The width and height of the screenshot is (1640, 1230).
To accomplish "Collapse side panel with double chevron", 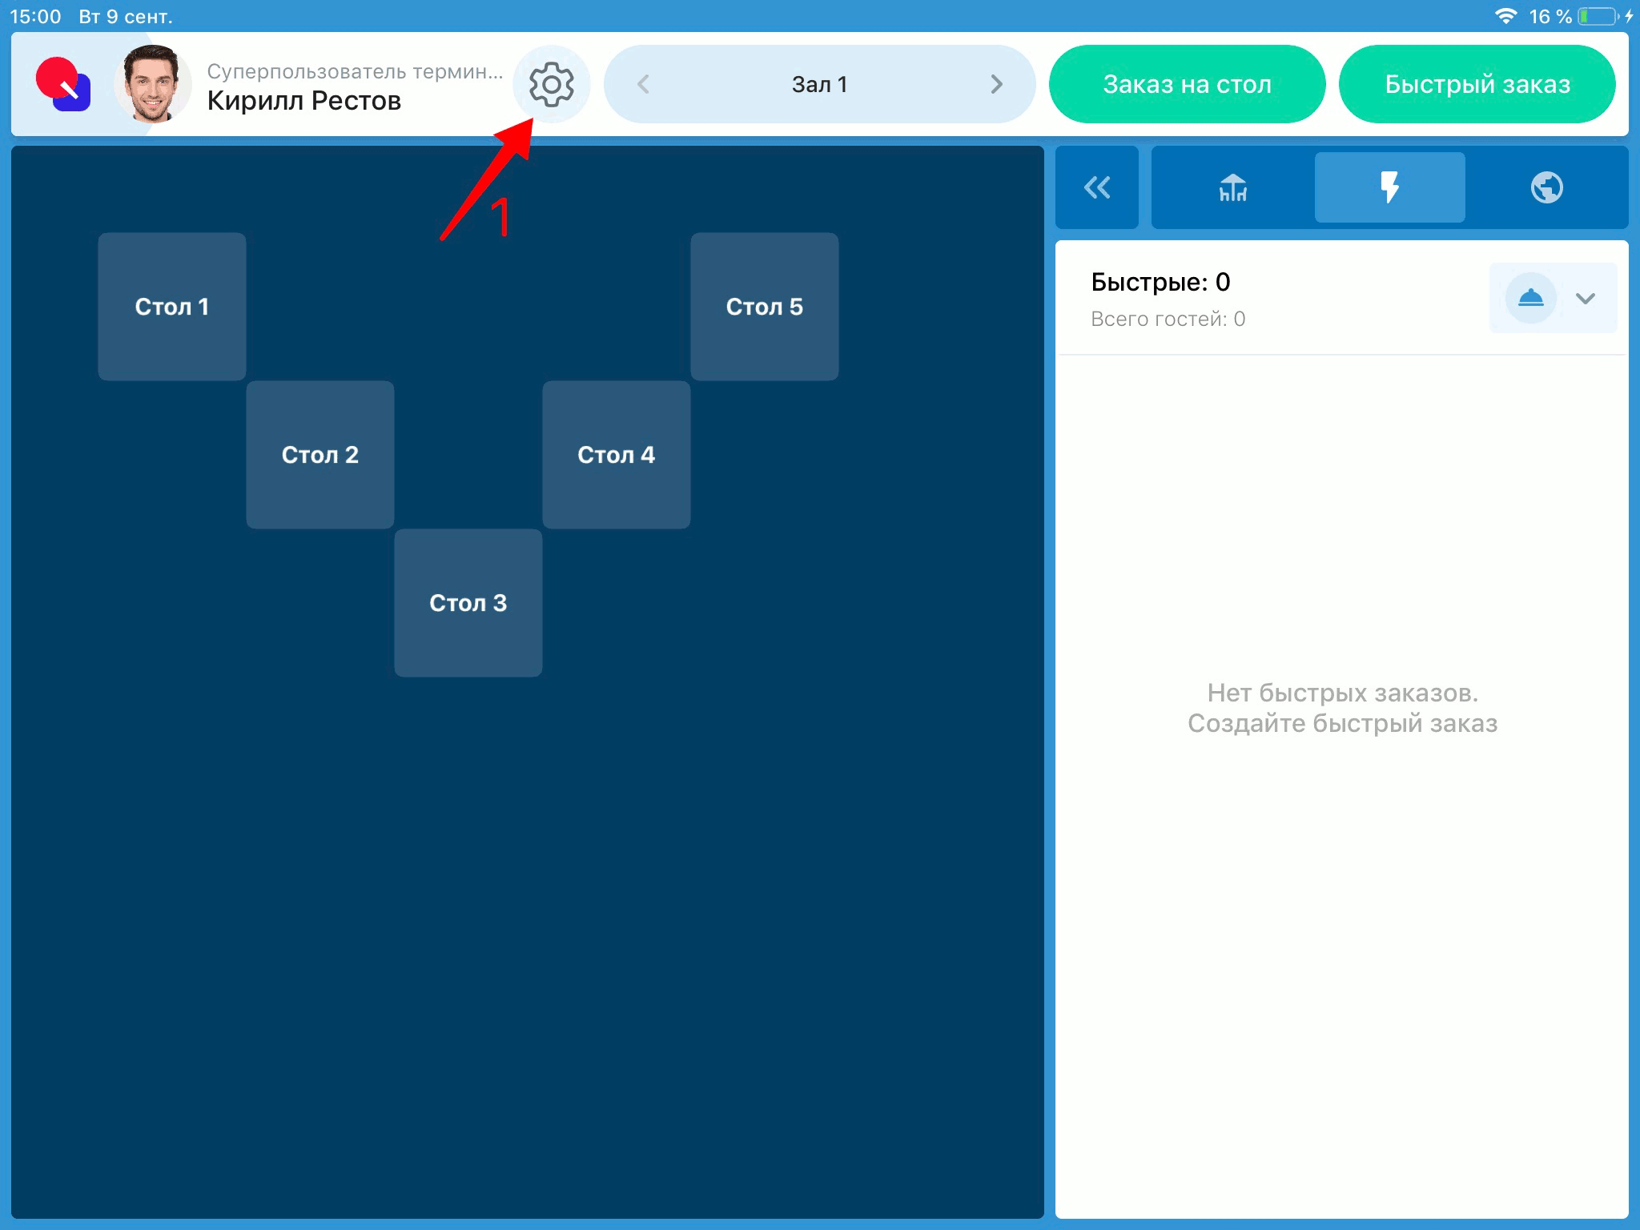I will pyautogui.click(x=1096, y=187).
